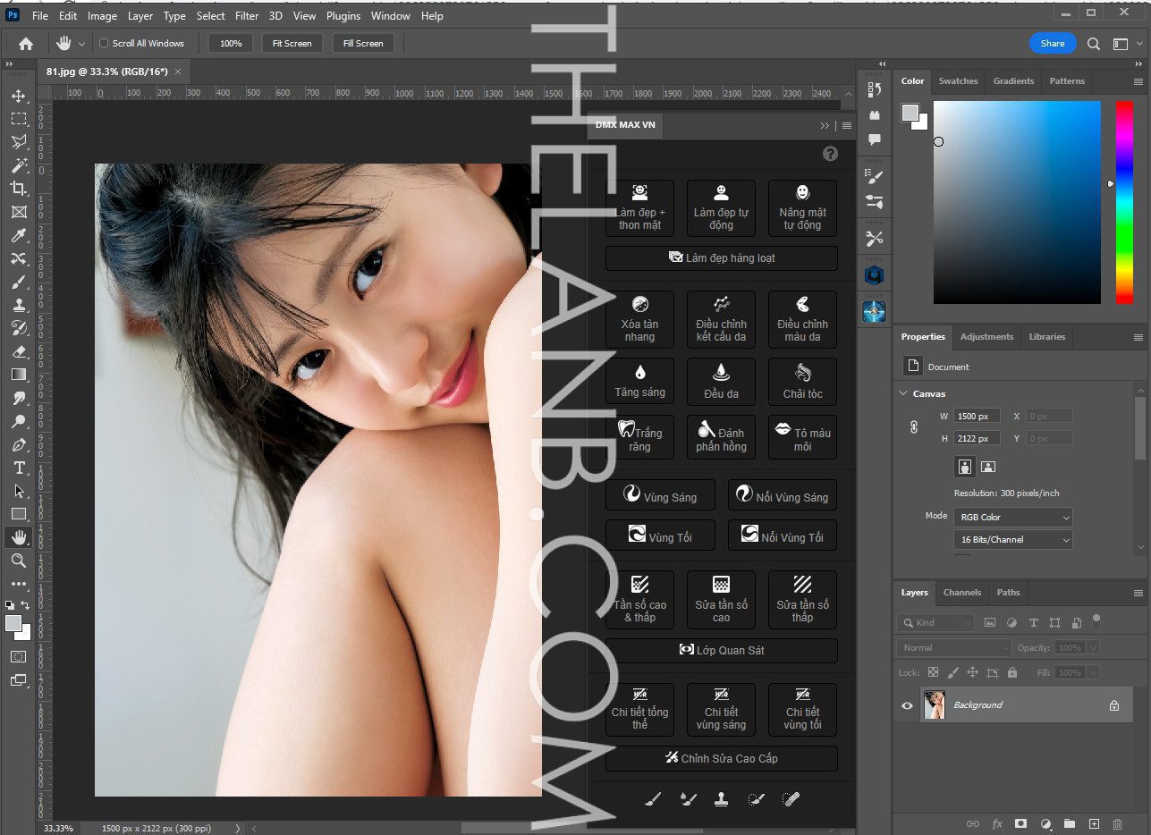This screenshot has width=1151, height=835.
Task: Select the Crop tool
Action: [x=19, y=189]
